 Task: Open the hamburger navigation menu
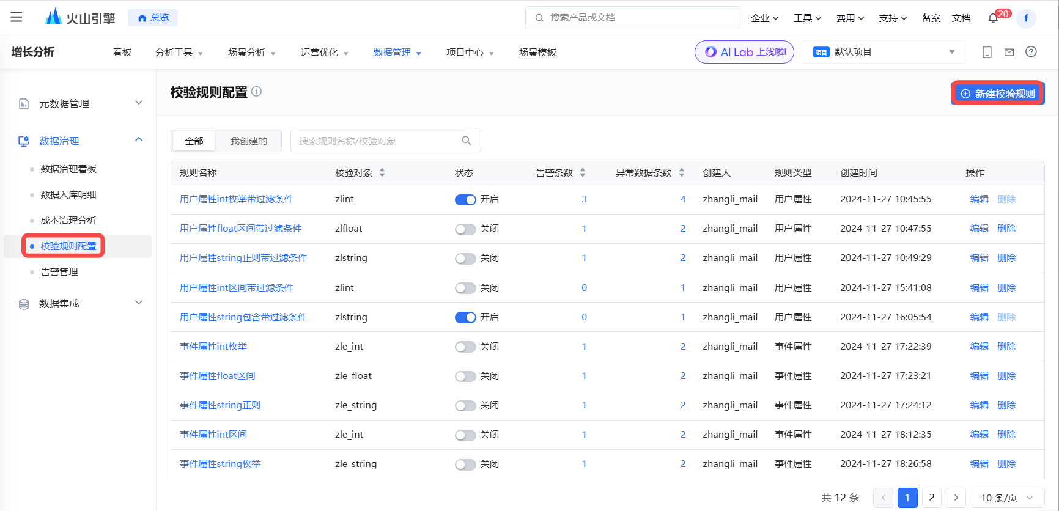[x=17, y=17]
